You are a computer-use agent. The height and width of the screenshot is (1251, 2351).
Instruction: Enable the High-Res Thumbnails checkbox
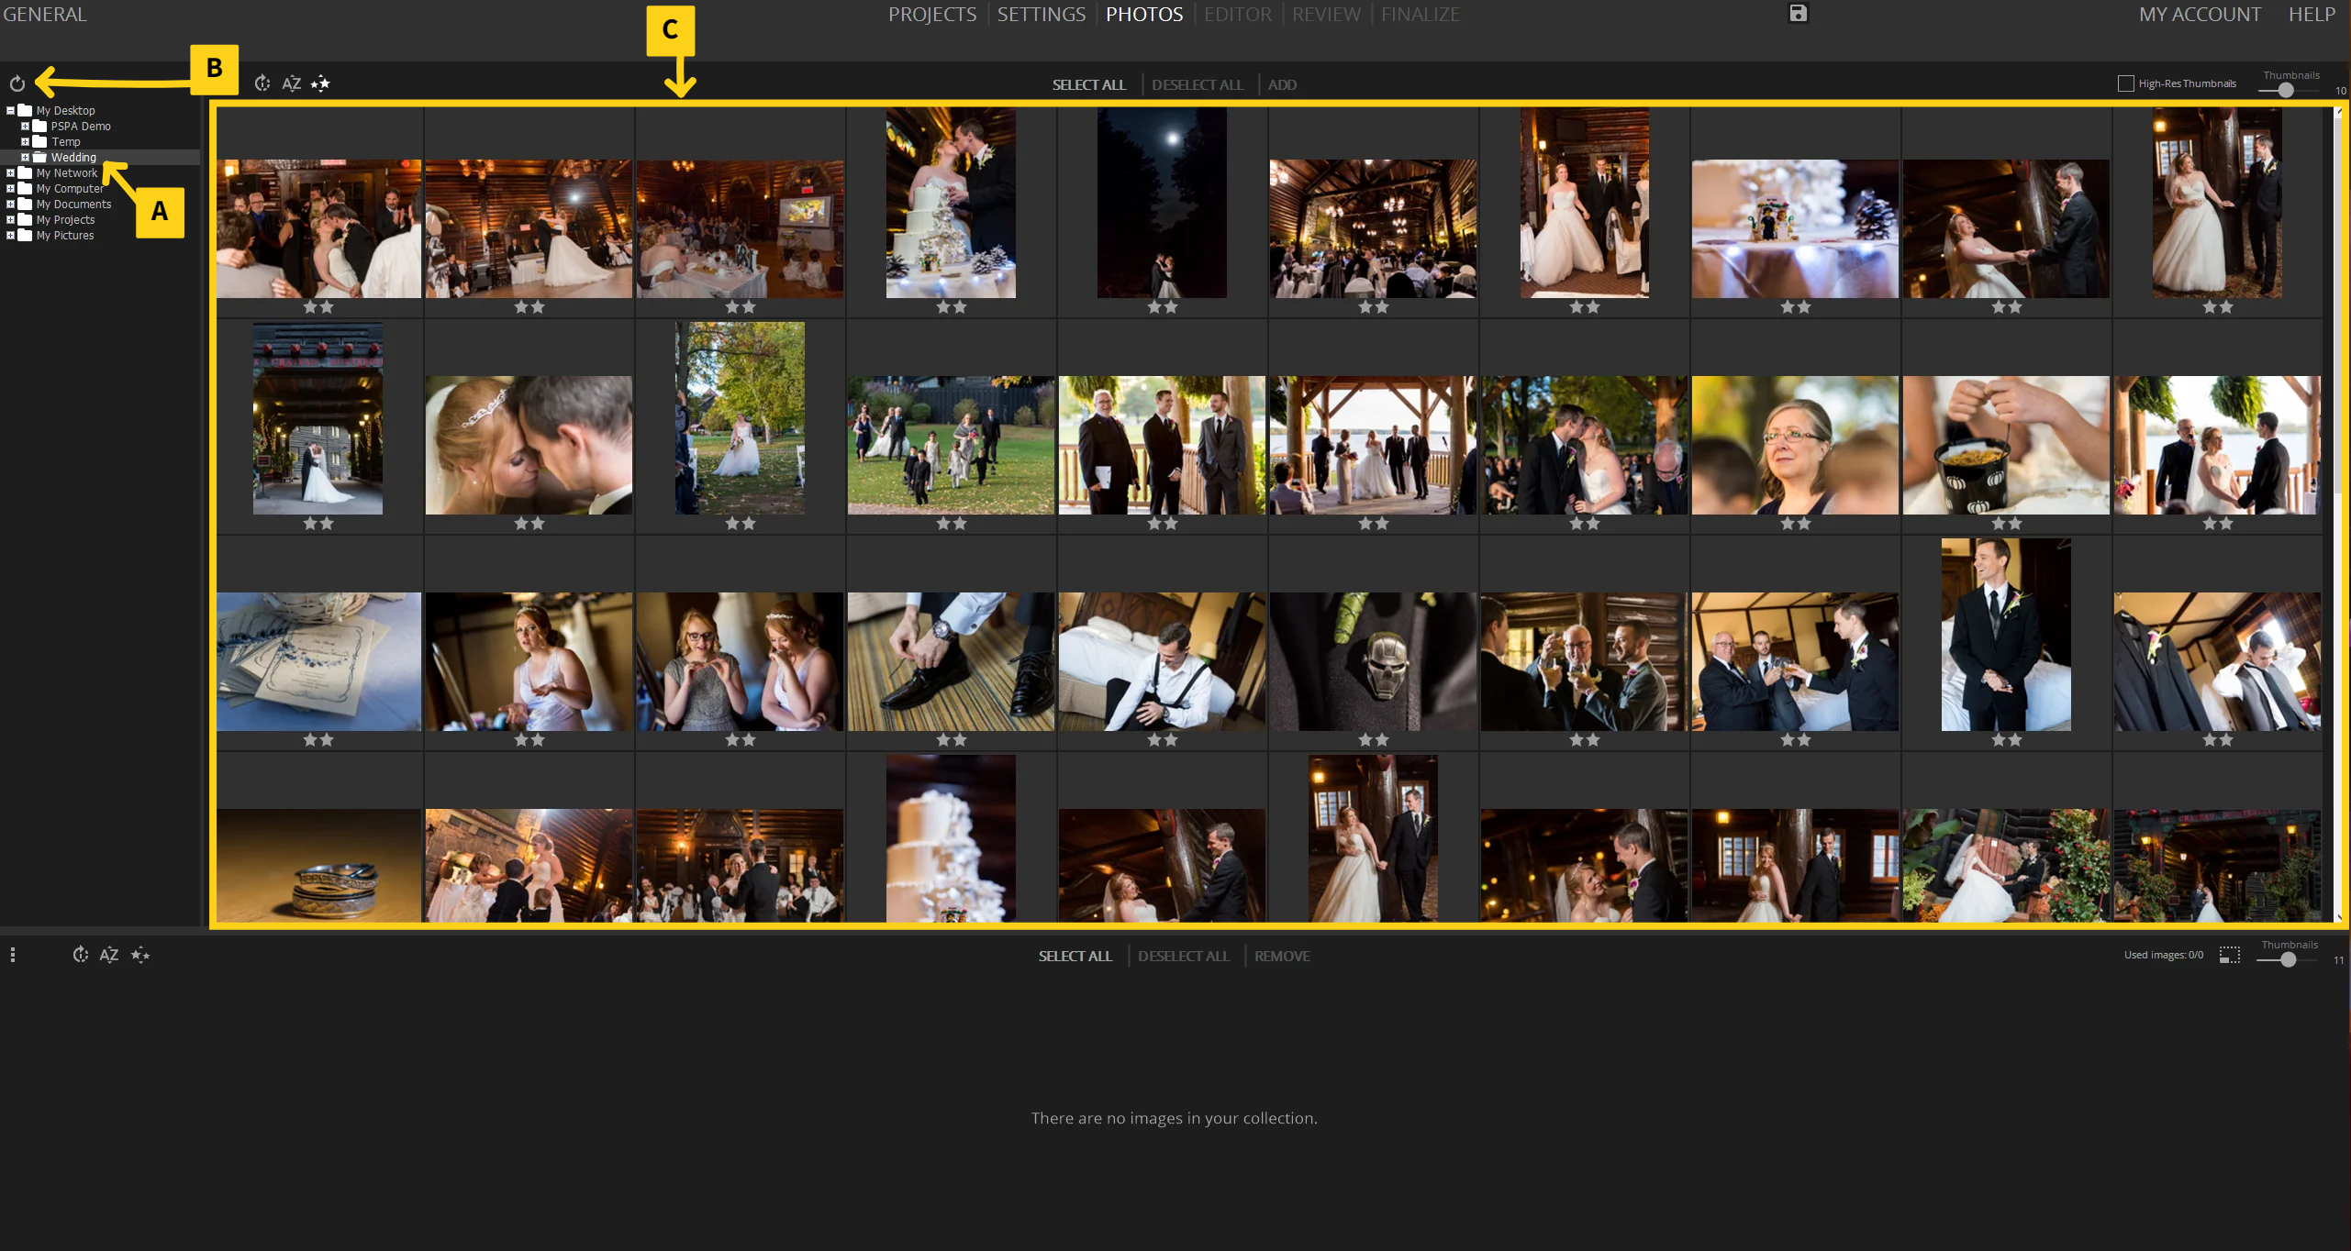point(2125,83)
